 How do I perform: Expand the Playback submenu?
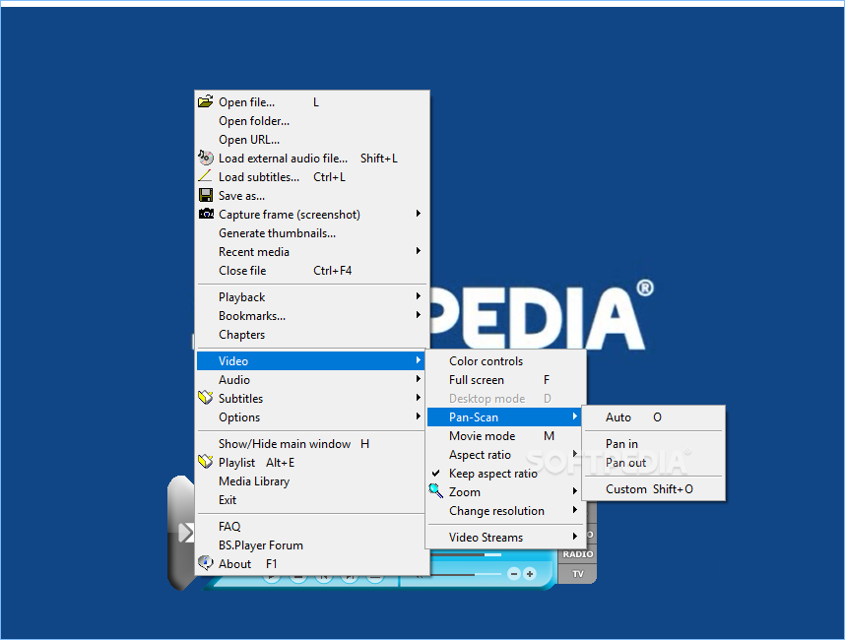click(x=419, y=296)
